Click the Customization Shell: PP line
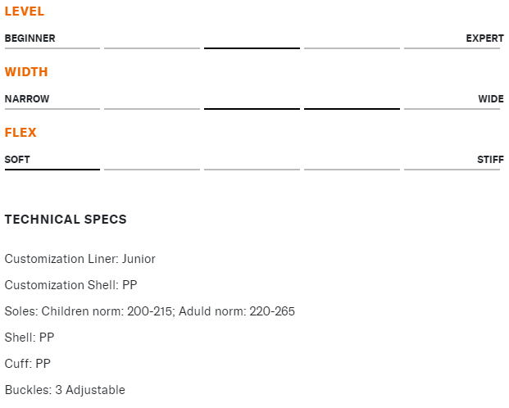Viewport: 509px width, 408px height. click(x=70, y=285)
